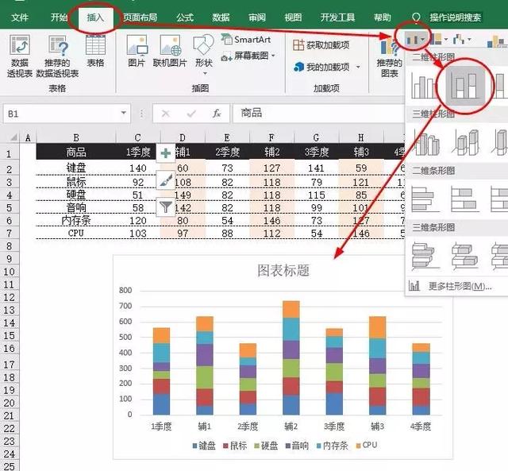Click the 音响 legend entry
Image resolution: width=508 pixels, height=471 pixels.
[x=298, y=446]
